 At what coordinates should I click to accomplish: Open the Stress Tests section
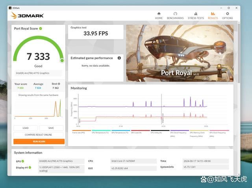pos(196,15)
